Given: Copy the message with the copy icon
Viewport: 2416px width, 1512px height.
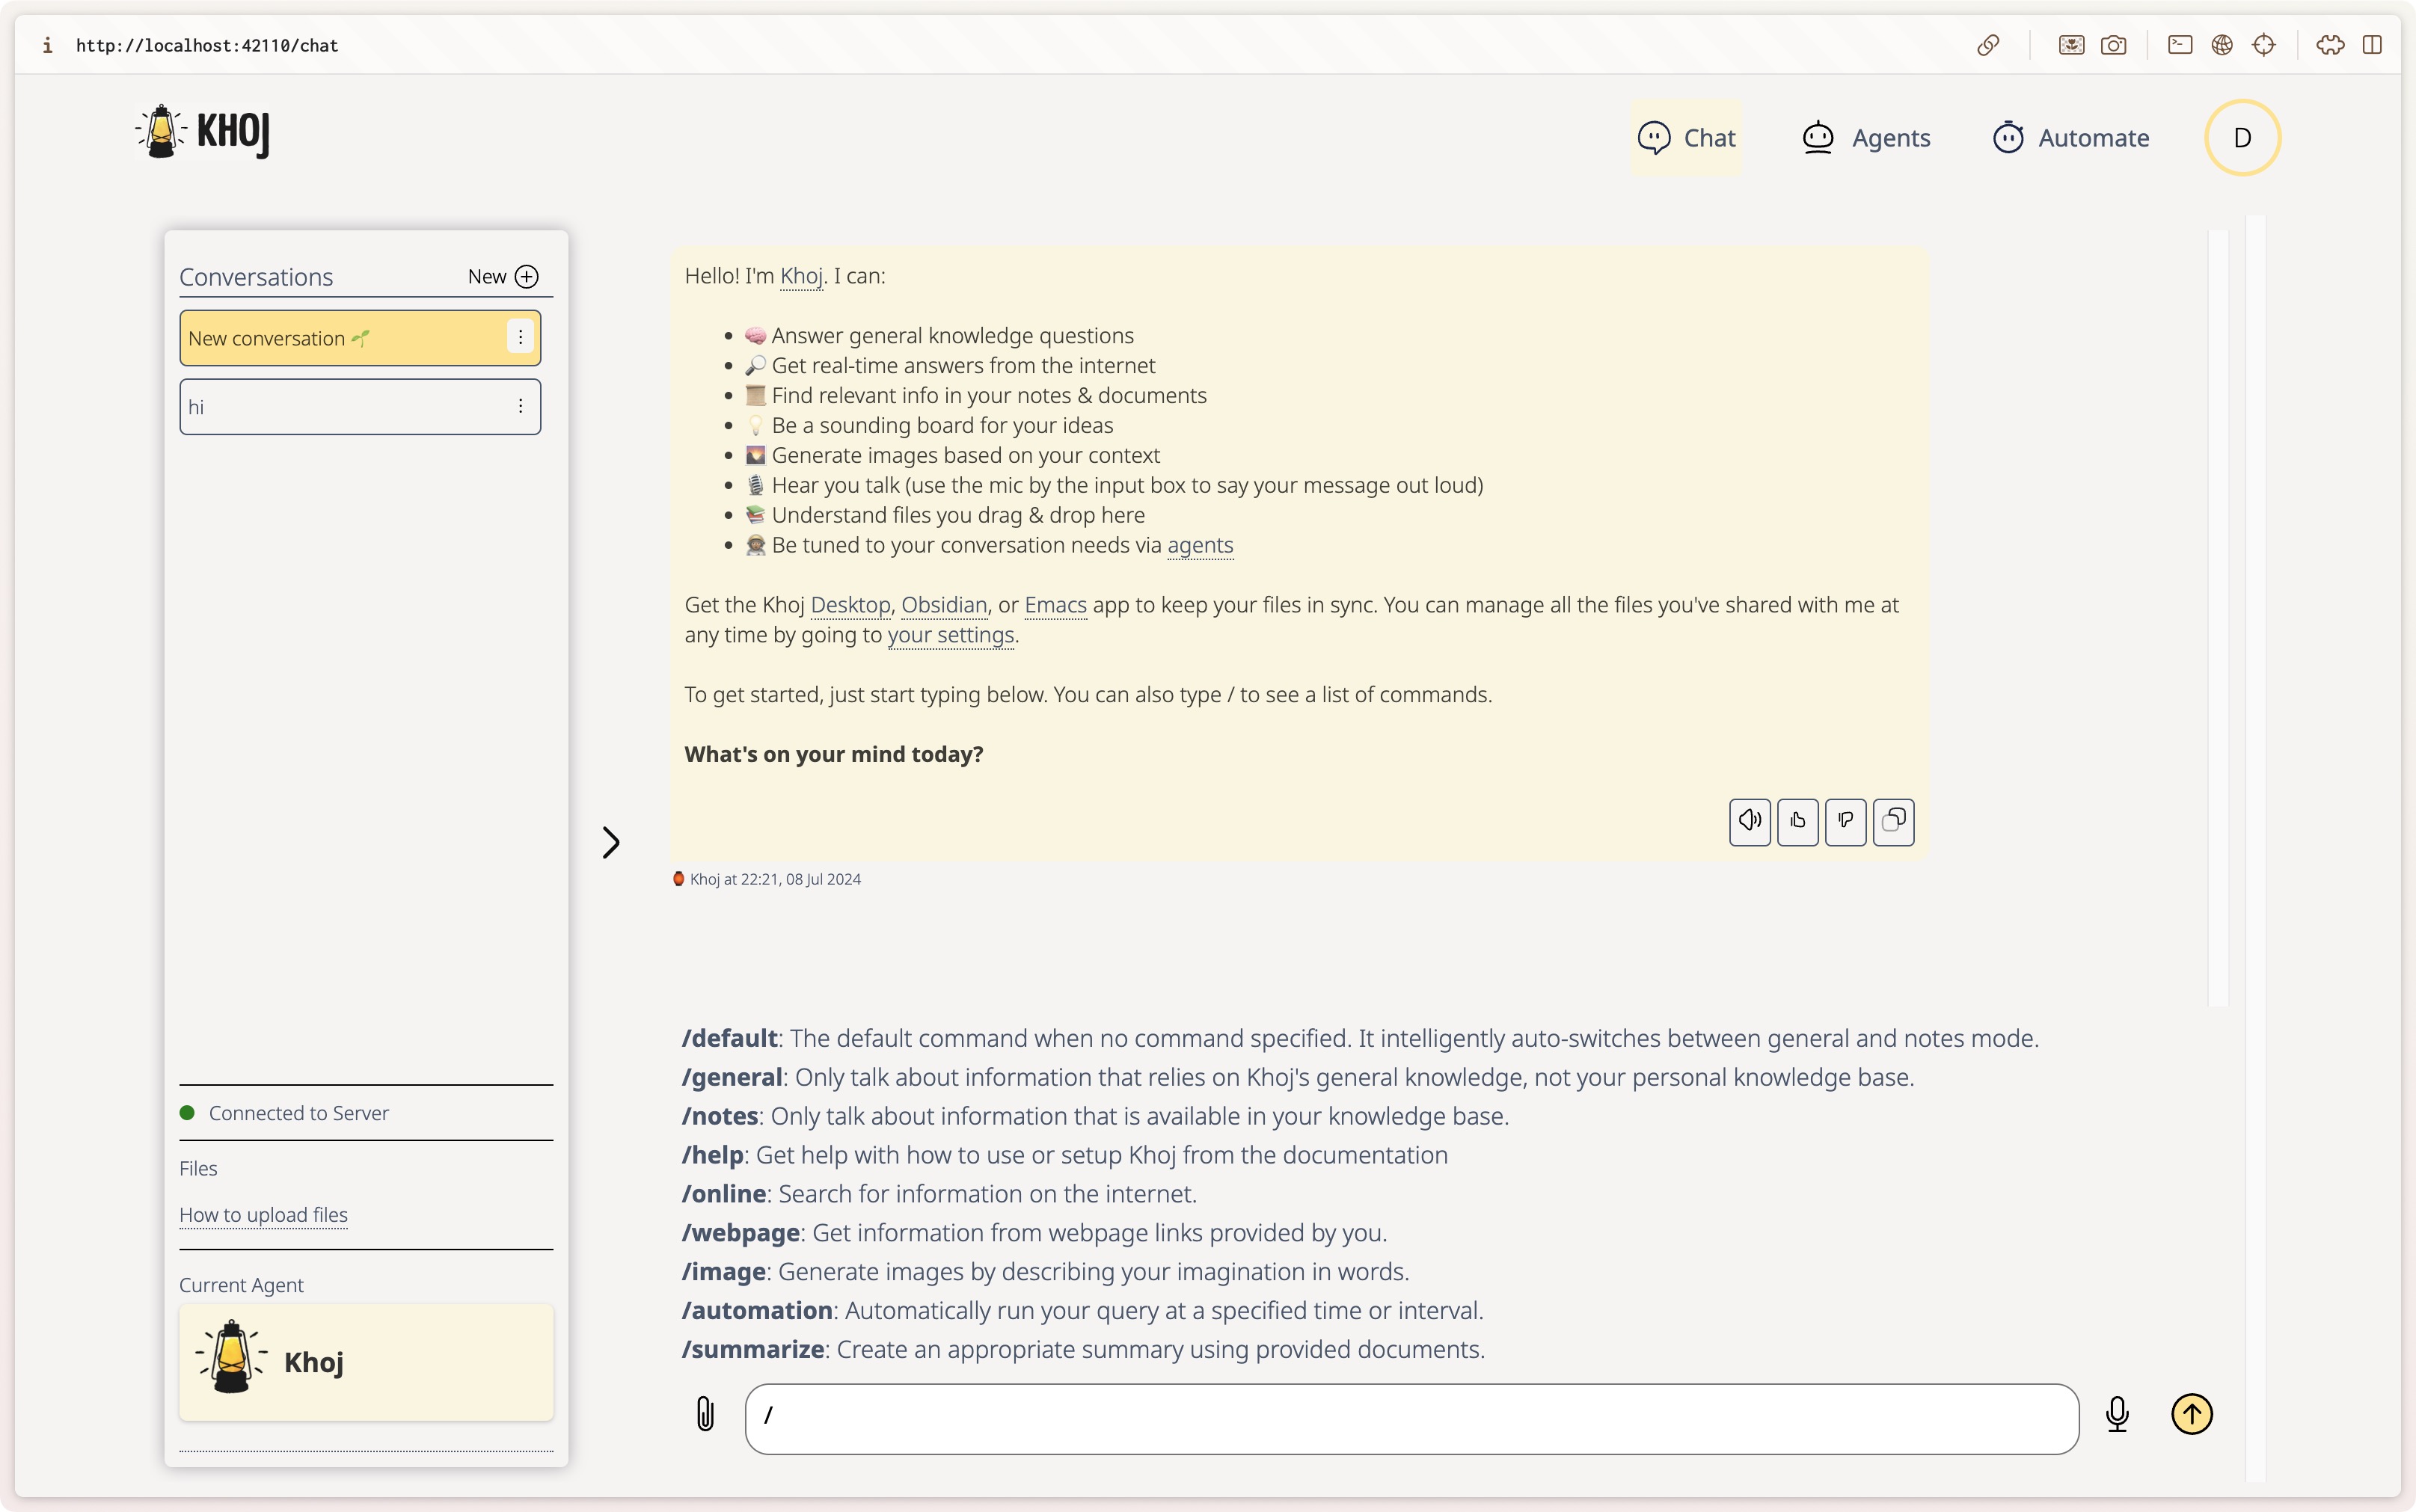Looking at the screenshot, I should (x=1893, y=822).
